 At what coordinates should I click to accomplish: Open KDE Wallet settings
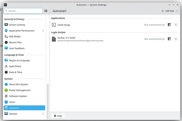15,37
